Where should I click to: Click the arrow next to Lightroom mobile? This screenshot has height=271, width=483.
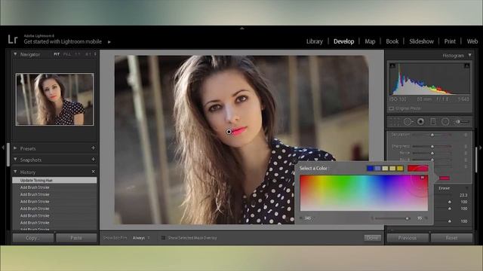click(x=109, y=42)
